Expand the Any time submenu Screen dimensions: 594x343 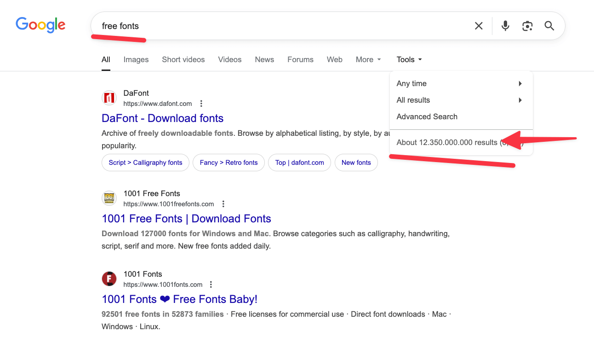tap(461, 83)
